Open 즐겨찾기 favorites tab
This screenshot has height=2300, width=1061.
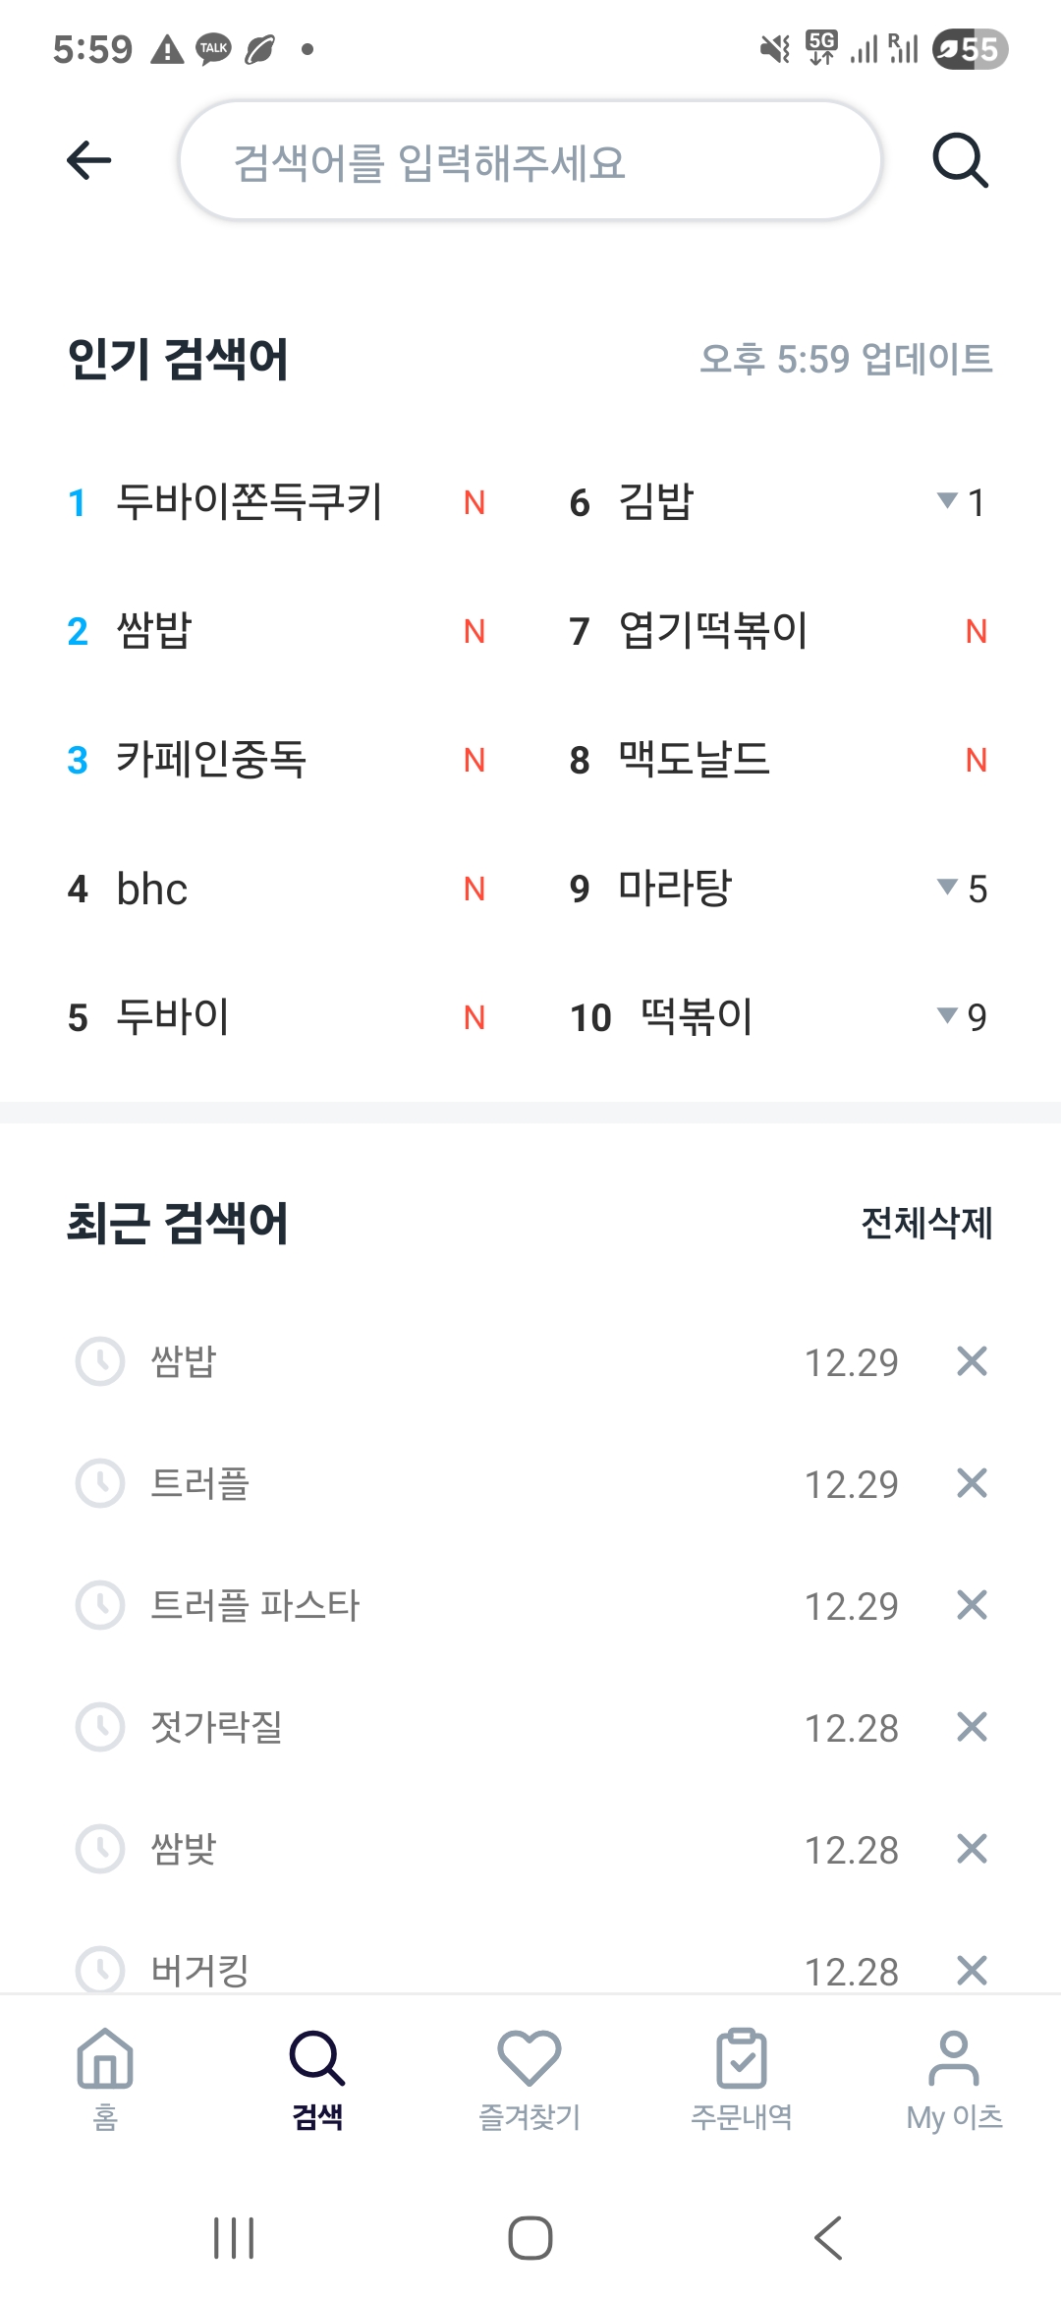(530, 2076)
